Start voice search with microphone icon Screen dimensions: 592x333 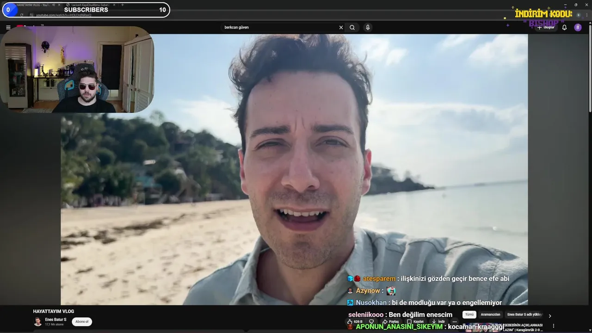tap(368, 27)
